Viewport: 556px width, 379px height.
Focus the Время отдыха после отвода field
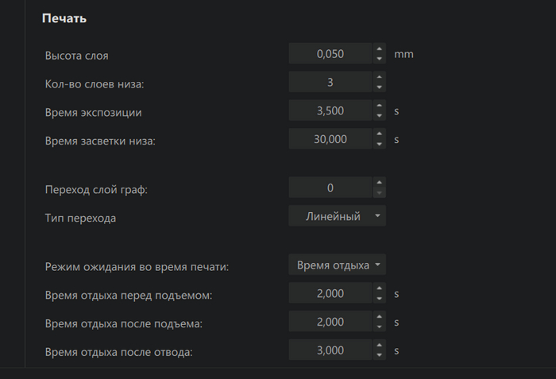[x=330, y=350]
